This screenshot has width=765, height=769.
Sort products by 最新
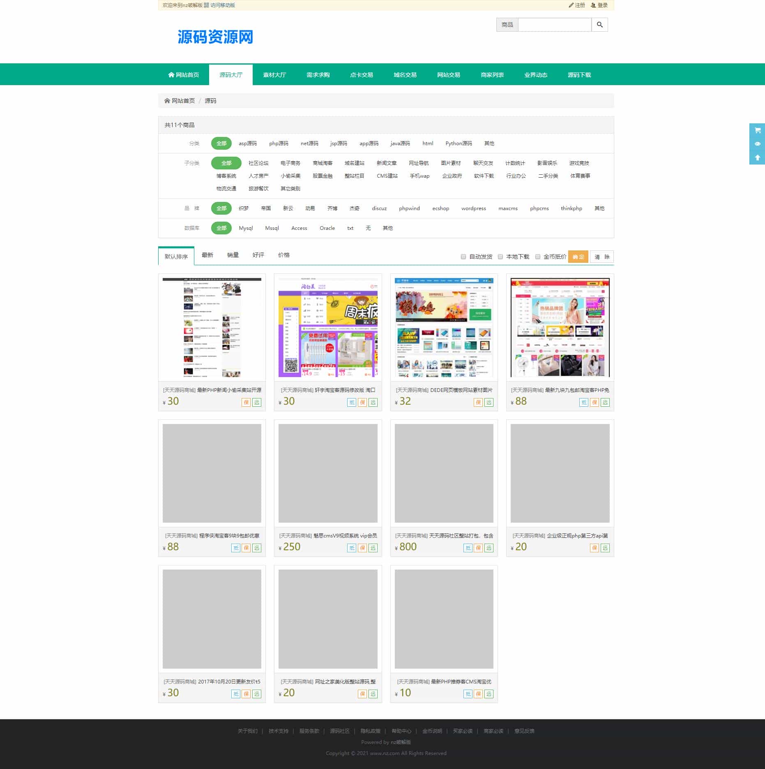coord(207,255)
